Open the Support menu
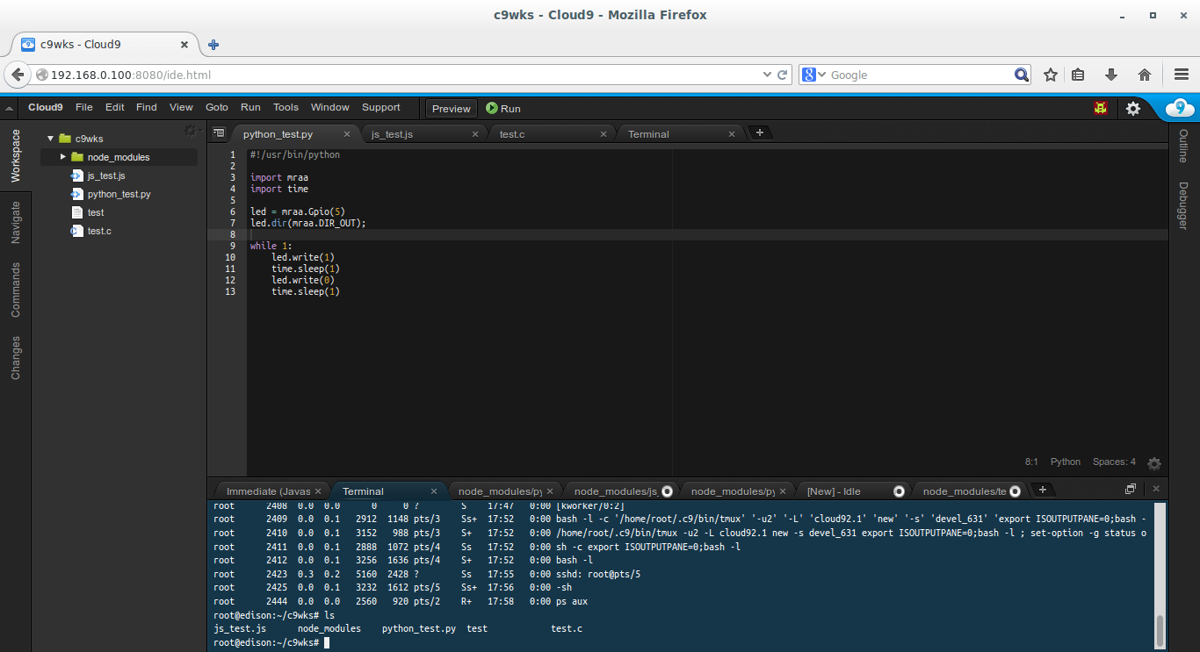Image resolution: width=1200 pixels, height=652 pixels. tap(381, 107)
